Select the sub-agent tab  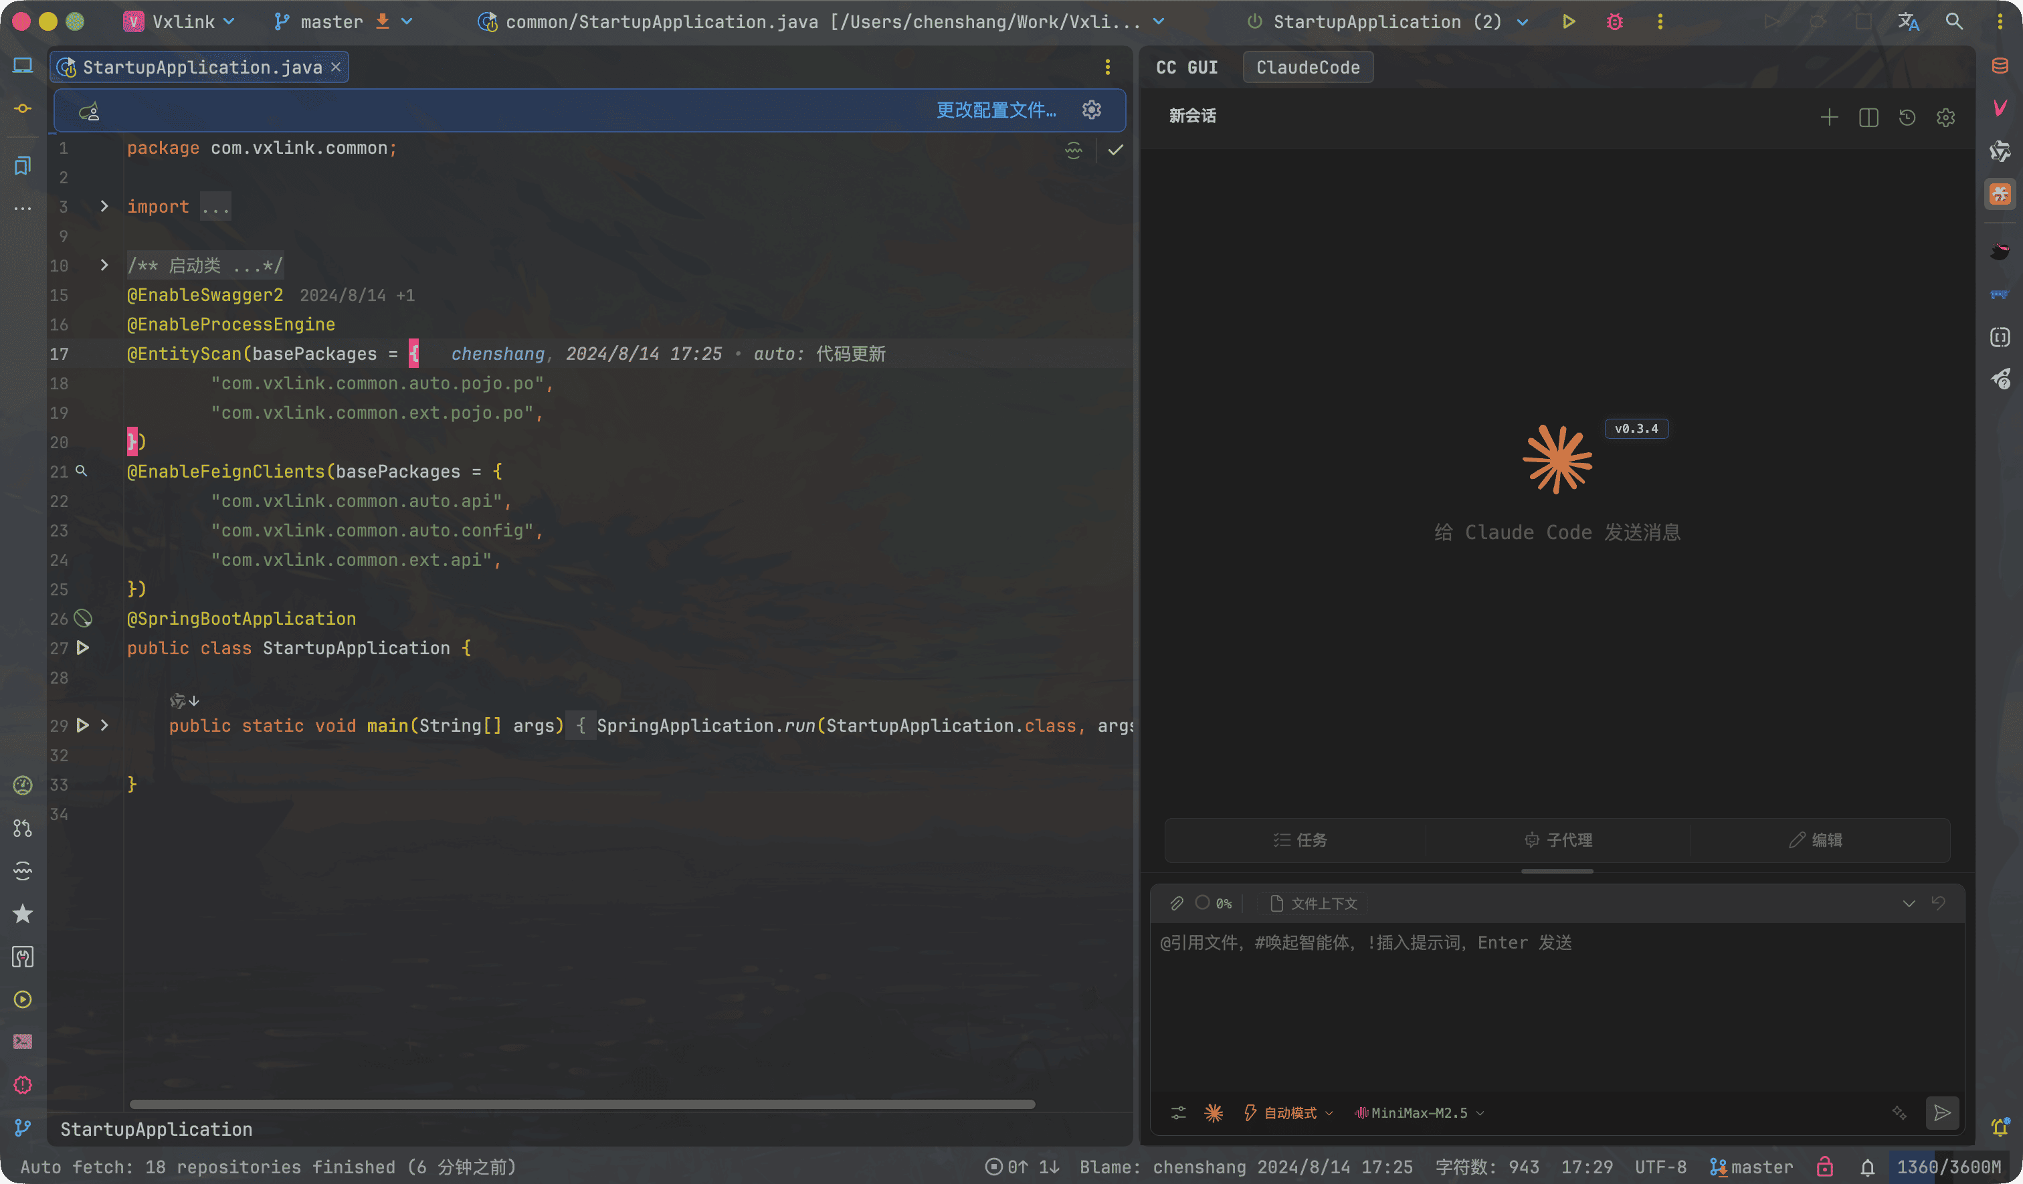(1557, 840)
